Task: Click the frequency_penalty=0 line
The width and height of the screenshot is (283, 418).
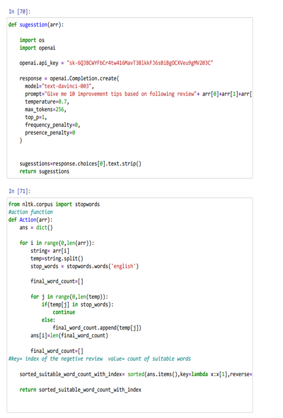Action: click(x=52, y=125)
